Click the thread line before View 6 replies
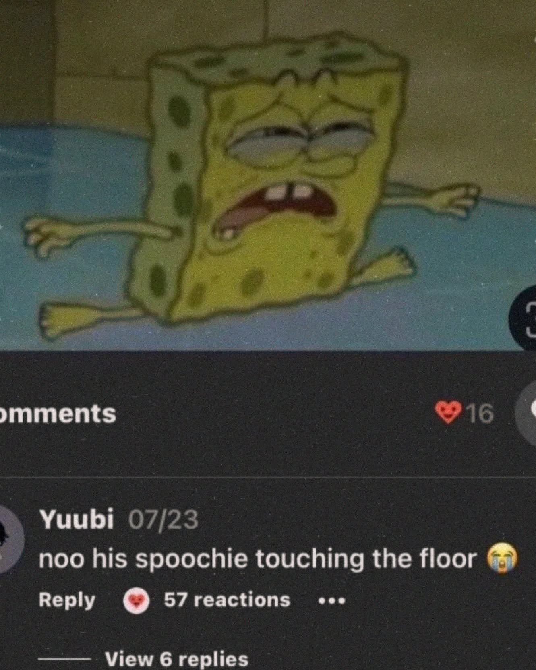 [x=64, y=659]
